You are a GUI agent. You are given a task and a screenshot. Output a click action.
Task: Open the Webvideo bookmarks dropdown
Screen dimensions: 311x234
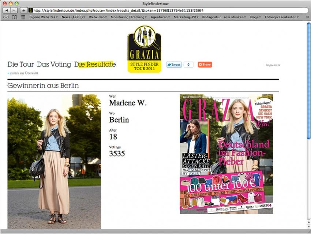pos(98,17)
